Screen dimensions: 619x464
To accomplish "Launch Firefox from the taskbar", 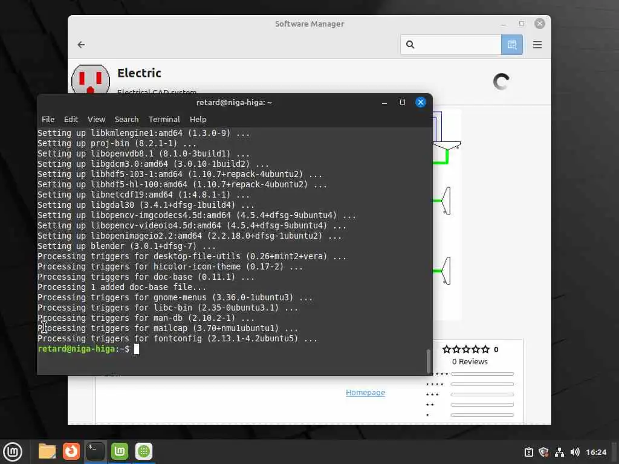I will tap(71, 451).
